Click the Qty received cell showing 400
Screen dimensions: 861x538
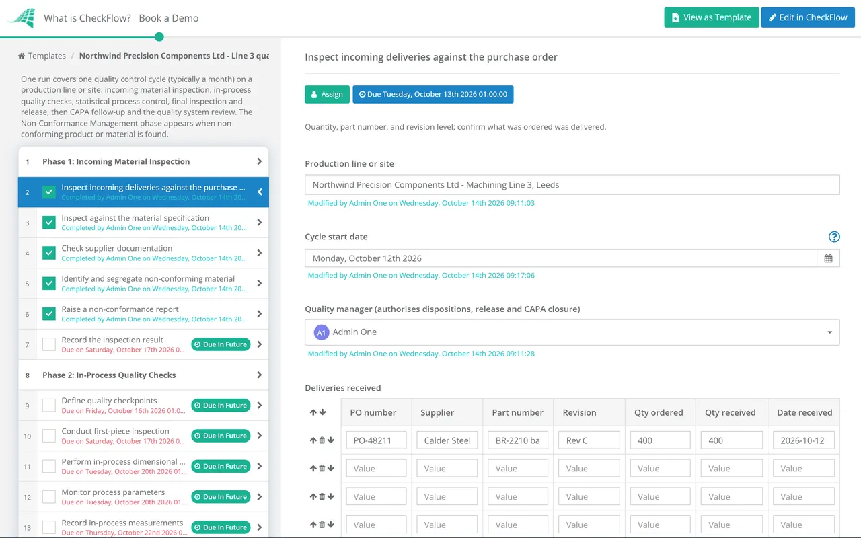(731, 440)
